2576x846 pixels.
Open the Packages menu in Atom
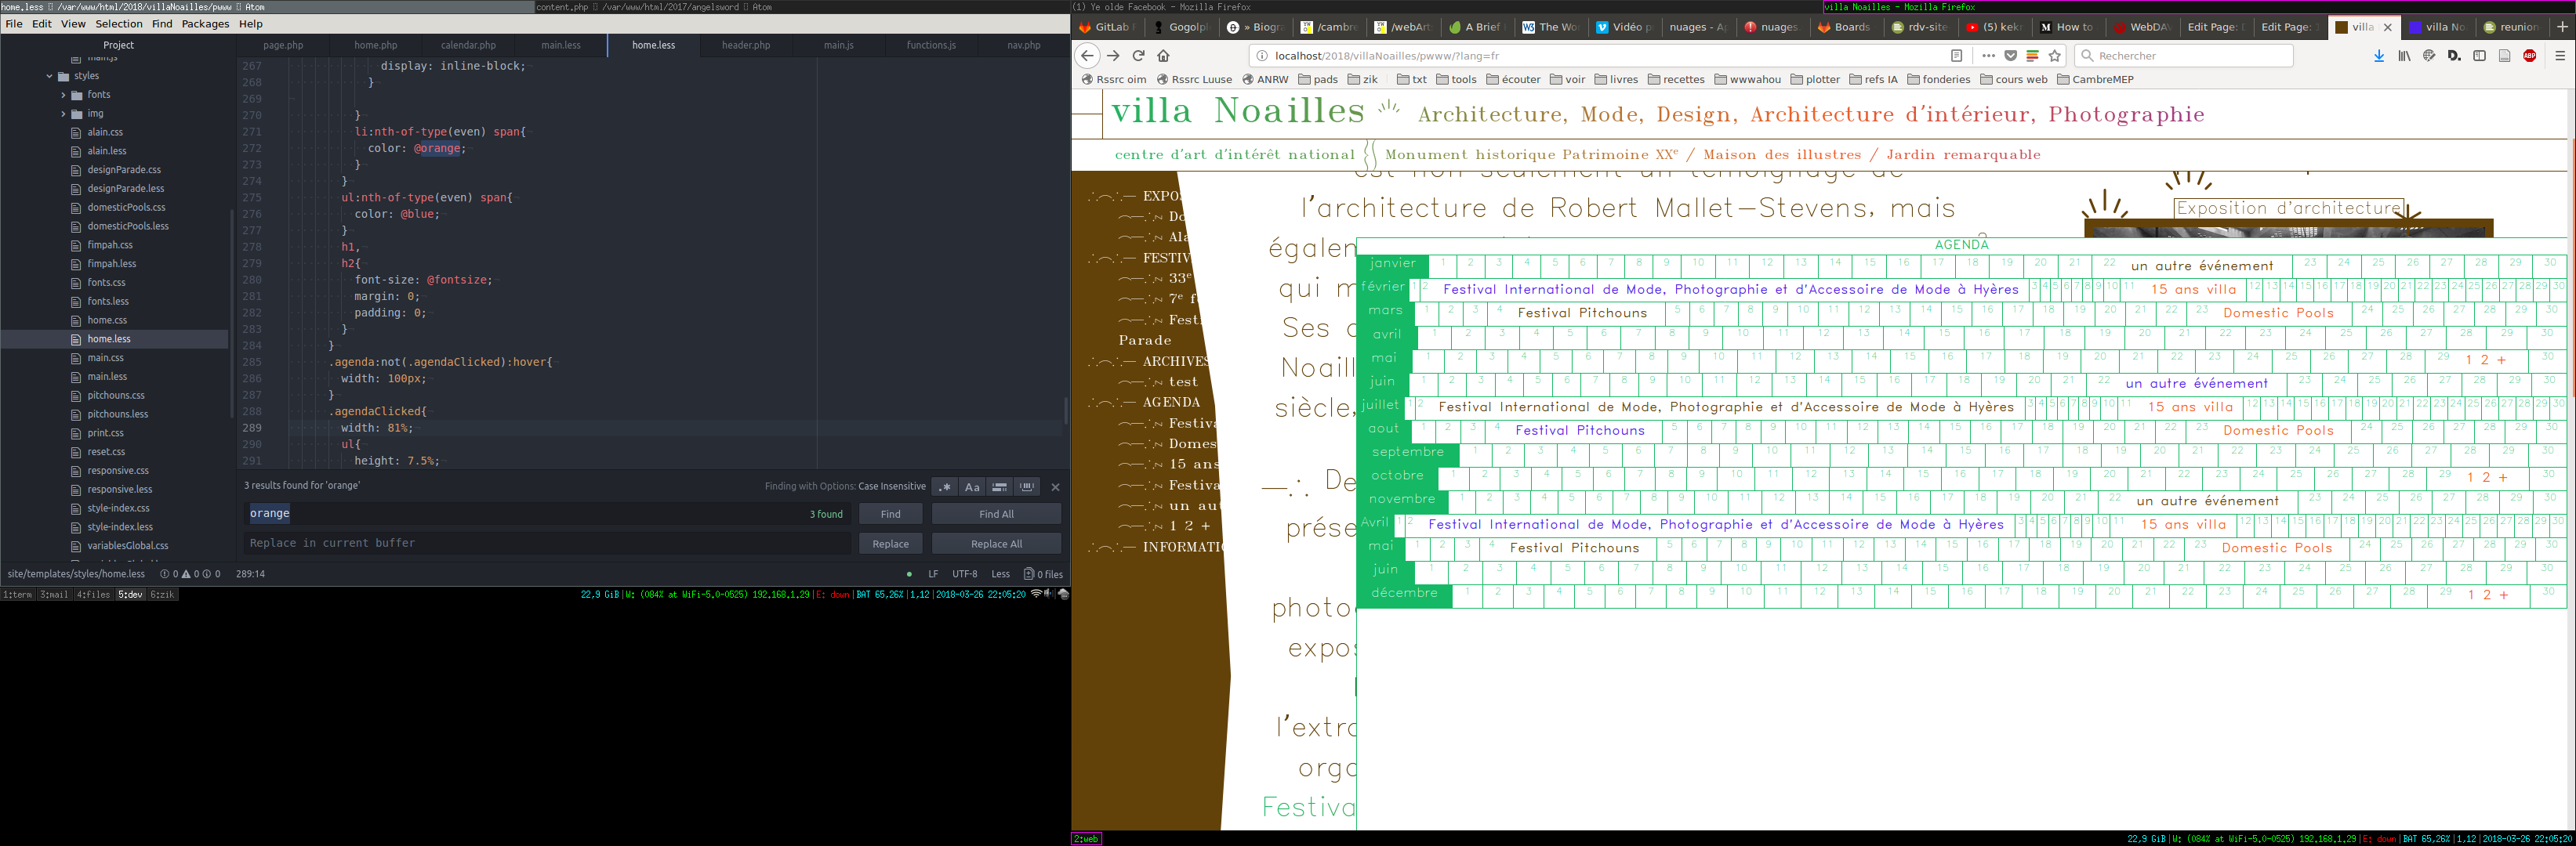tap(205, 24)
